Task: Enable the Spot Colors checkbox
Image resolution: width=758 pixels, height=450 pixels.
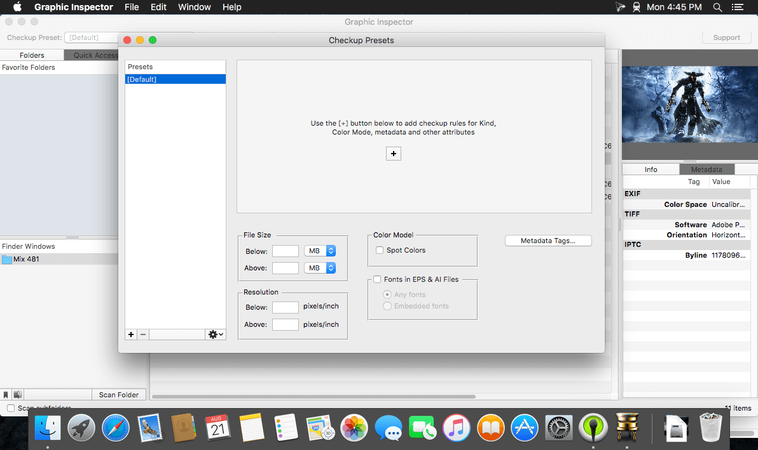Action: 380,250
